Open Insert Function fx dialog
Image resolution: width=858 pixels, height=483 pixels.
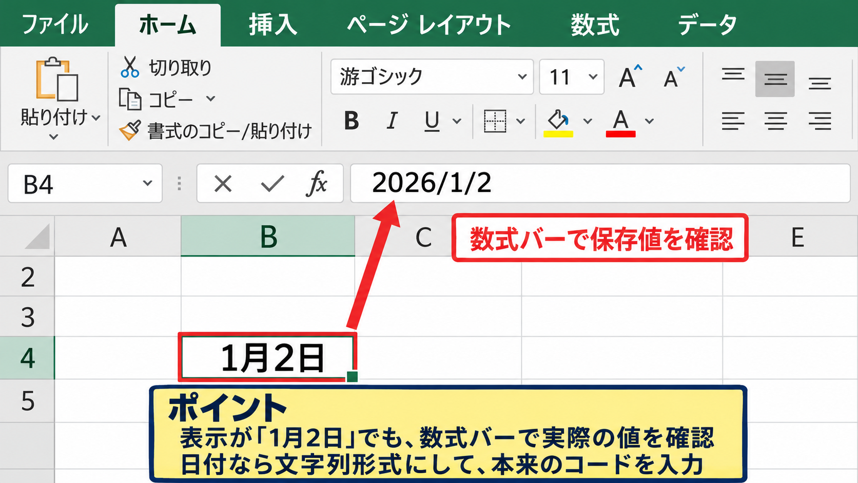click(317, 183)
